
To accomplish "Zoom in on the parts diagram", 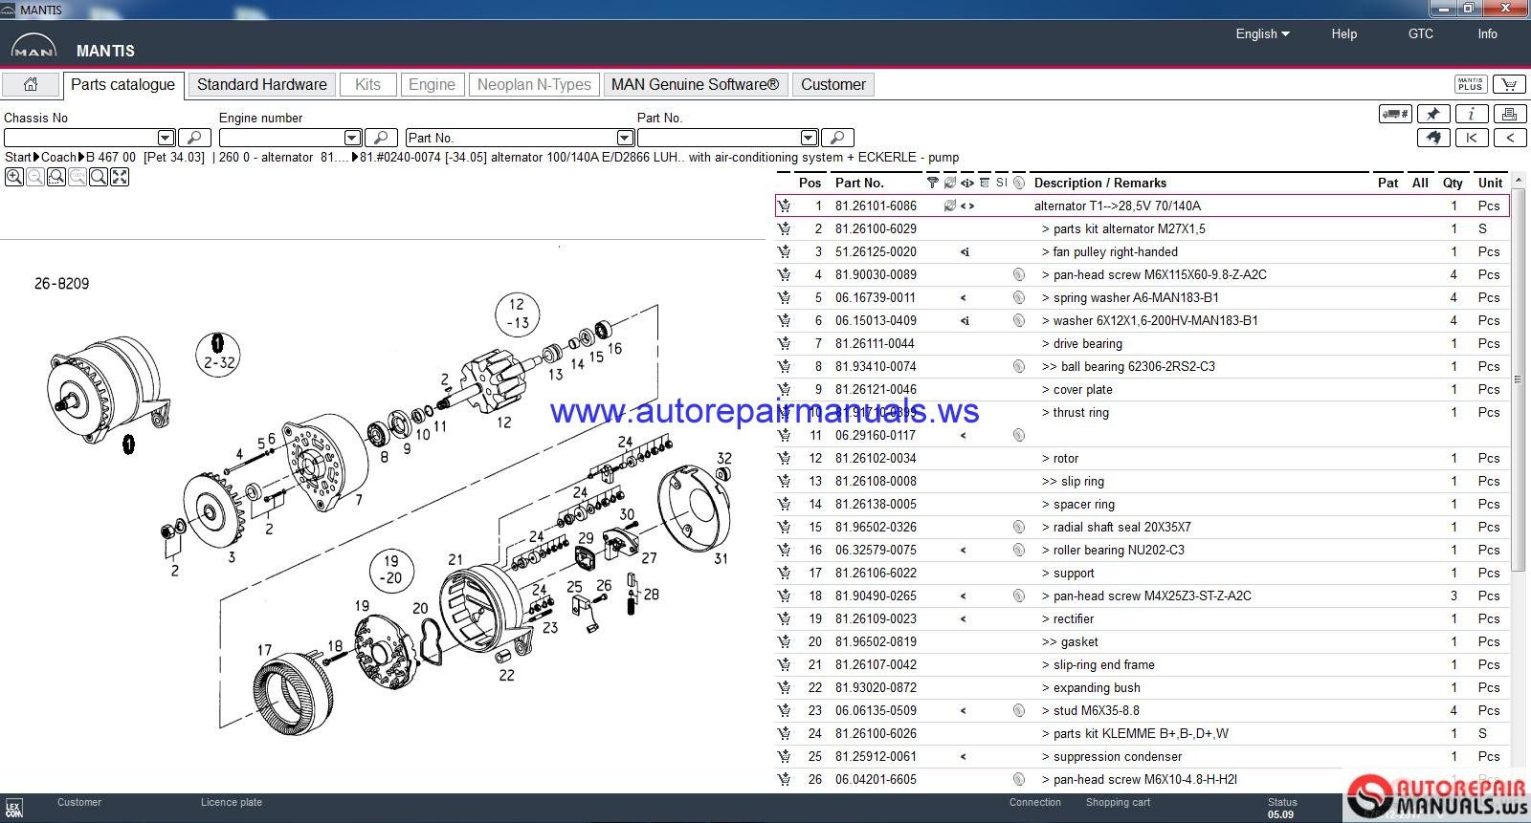I will point(14,177).
